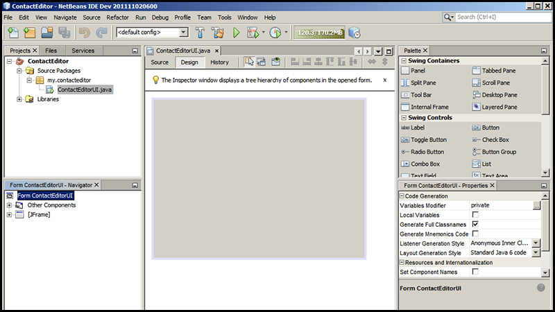
Task: Click the Profile Project clock icon
Action: pos(275,33)
